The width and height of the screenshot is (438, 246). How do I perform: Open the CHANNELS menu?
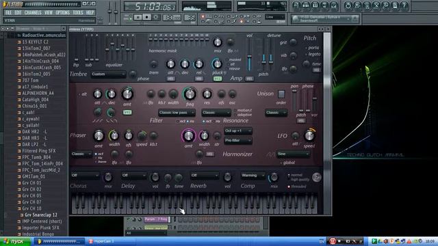[33, 12]
